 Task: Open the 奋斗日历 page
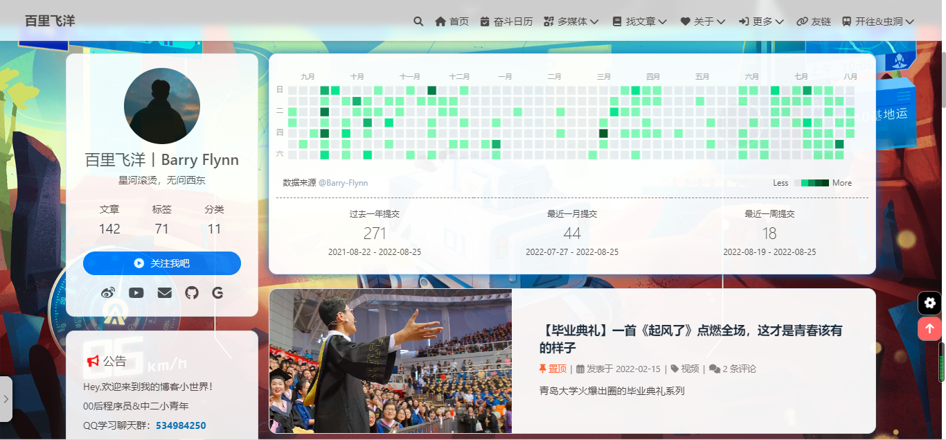[506, 21]
